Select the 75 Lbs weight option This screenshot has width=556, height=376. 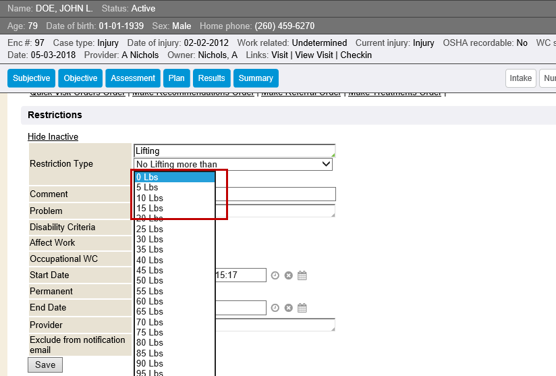click(174, 332)
